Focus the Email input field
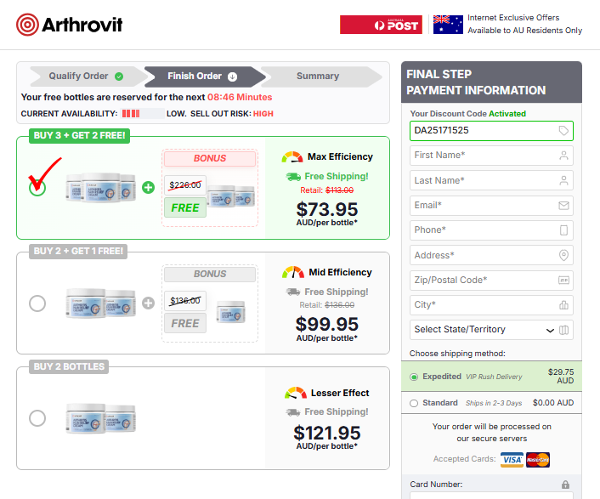The height and width of the screenshot is (499, 600). (483, 206)
